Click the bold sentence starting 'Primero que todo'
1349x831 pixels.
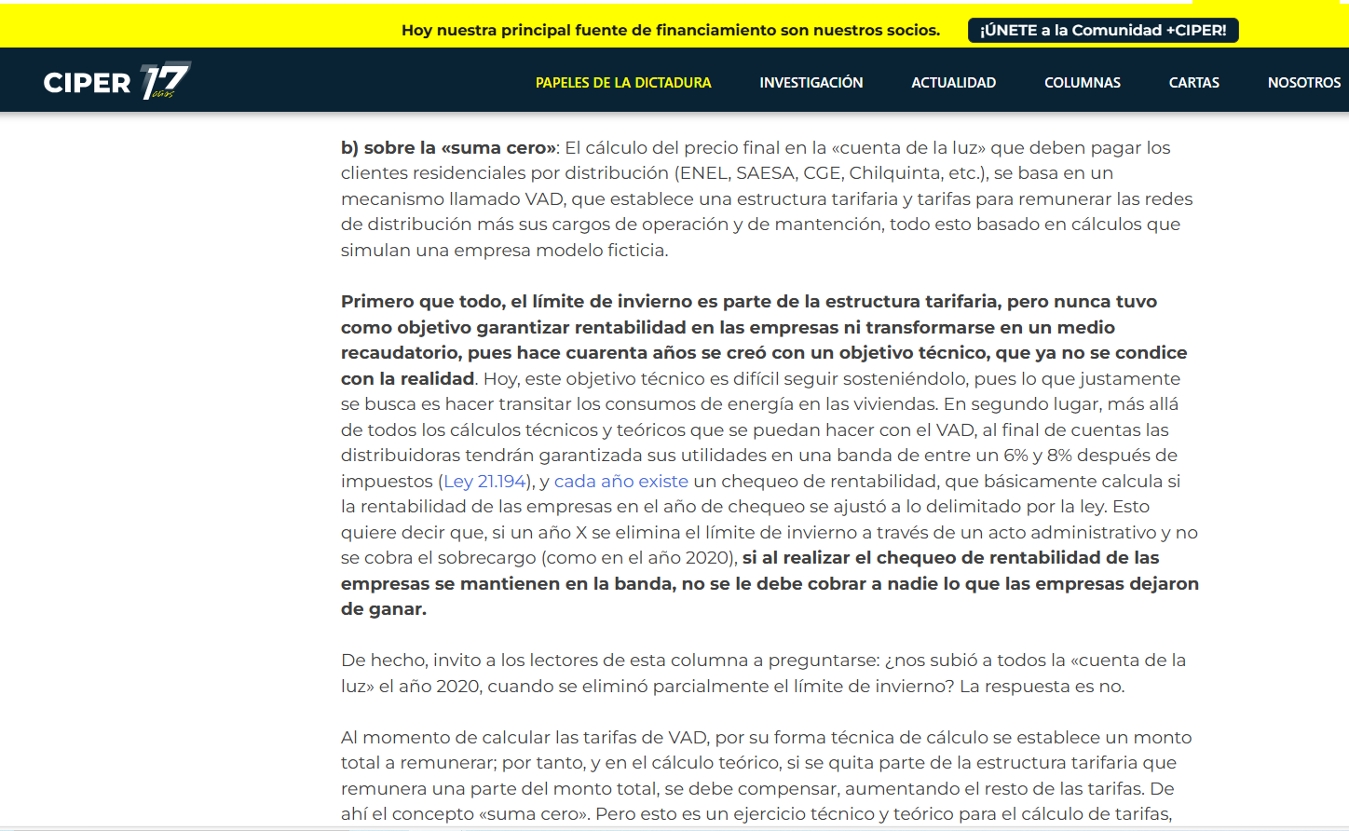(764, 340)
